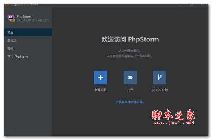Click the New Project plus icon
The height and width of the screenshot is (140, 212).
point(101,77)
